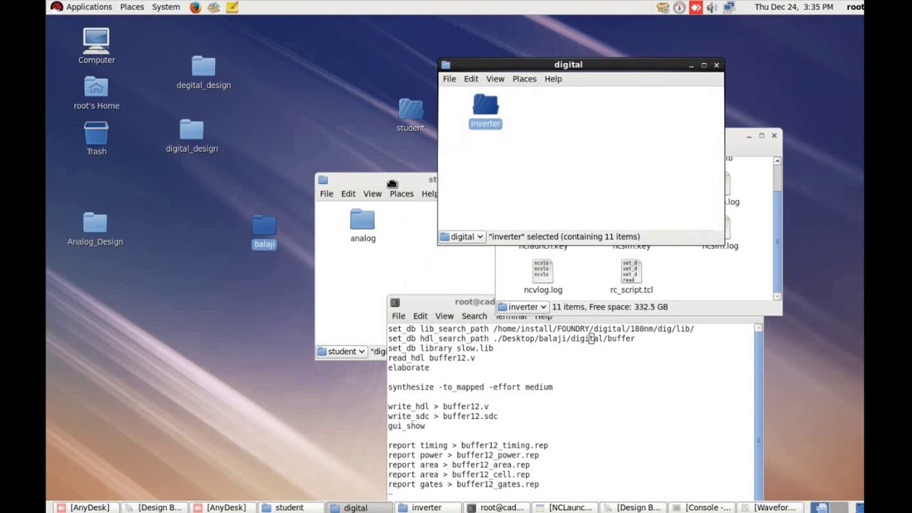Select the Computer desktop icon

click(x=96, y=41)
